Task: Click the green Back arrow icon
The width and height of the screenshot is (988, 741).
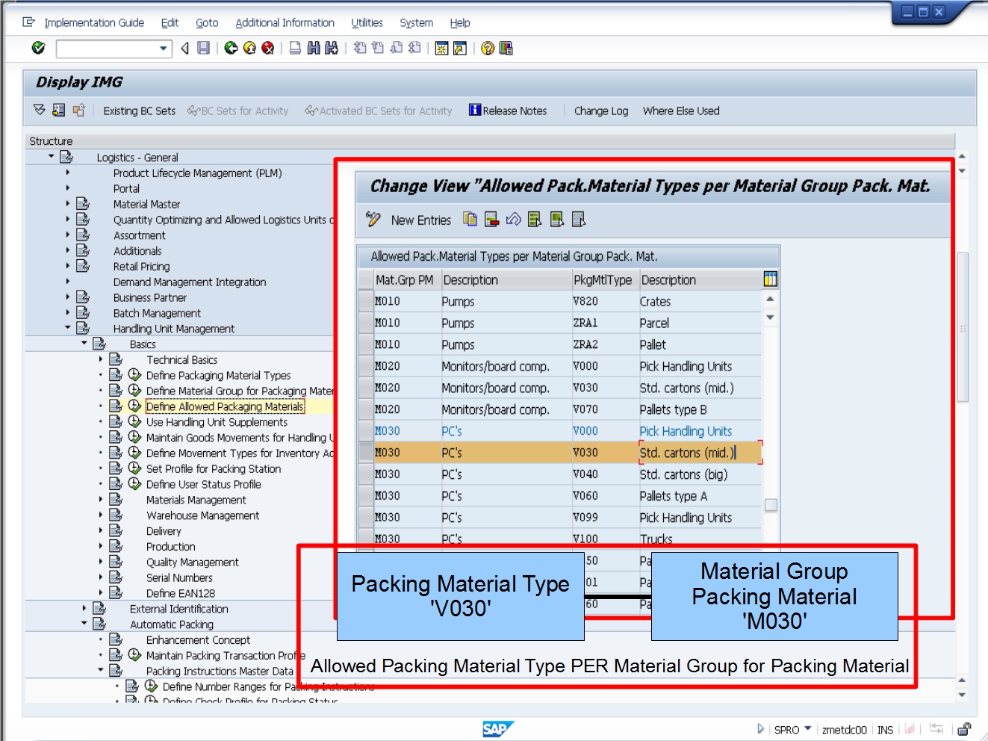Action: [x=231, y=49]
